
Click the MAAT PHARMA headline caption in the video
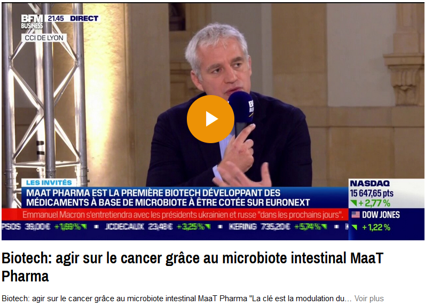tap(168, 198)
